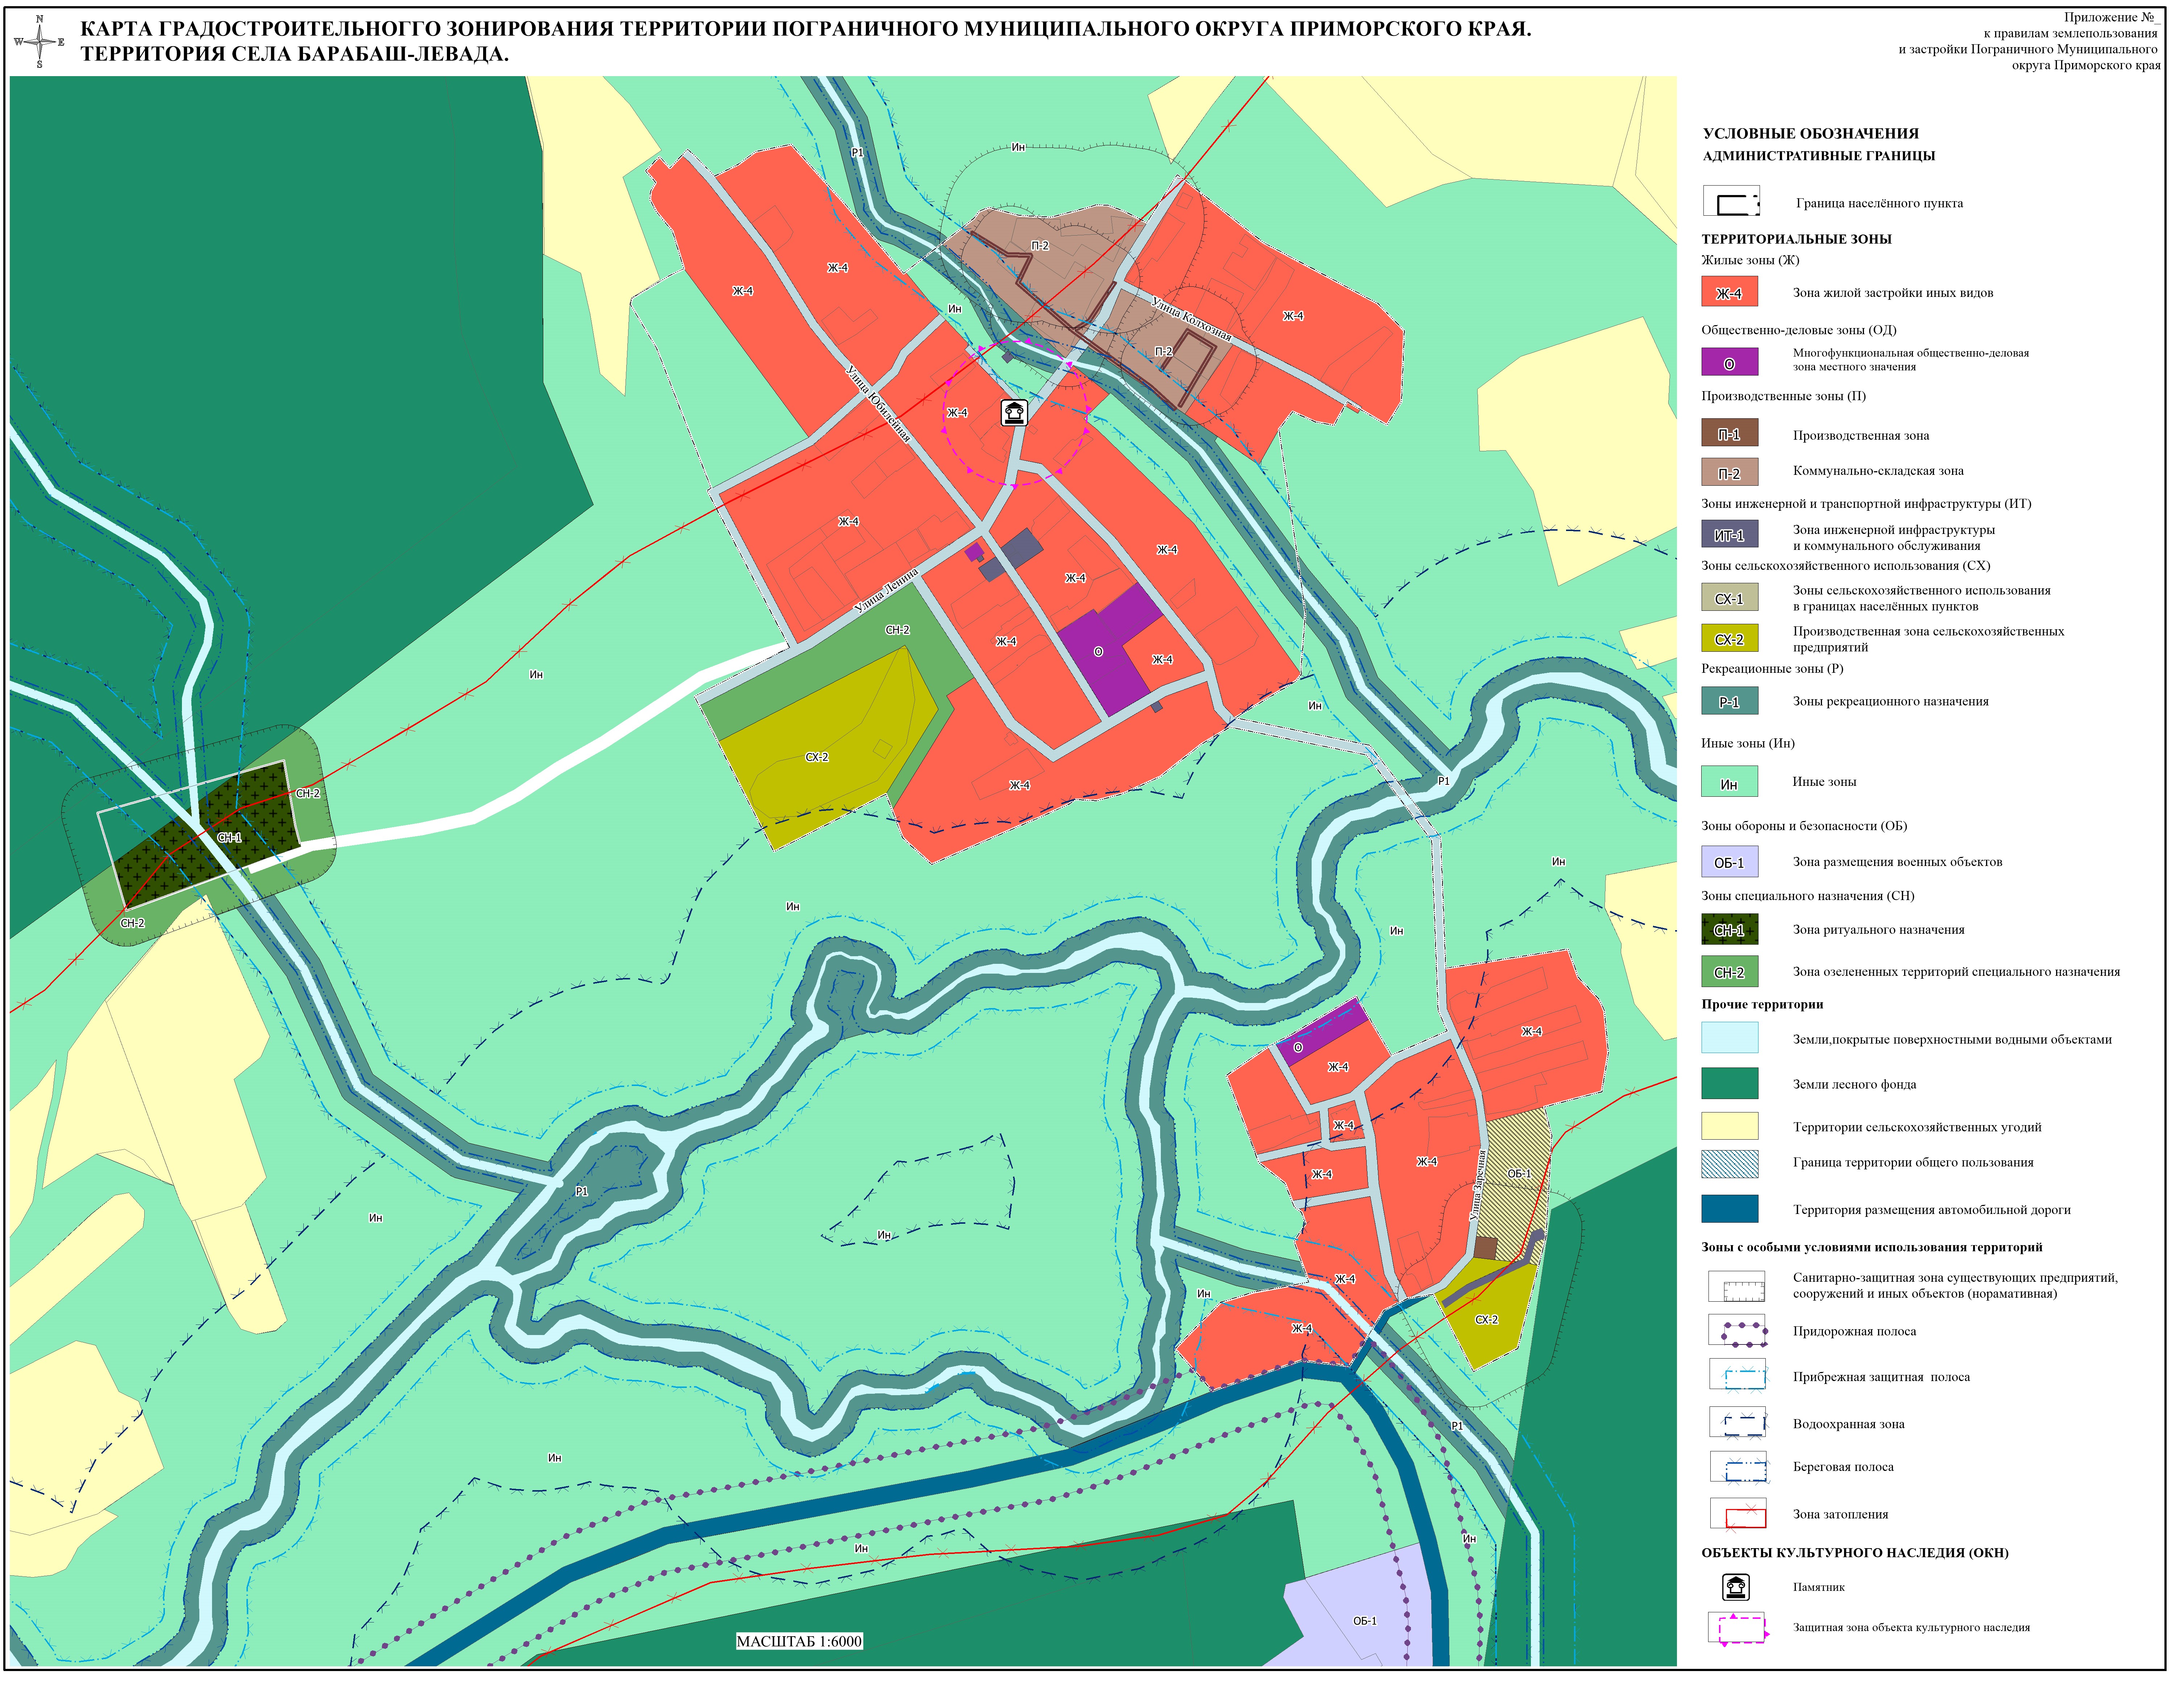The width and height of the screenshot is (2184, 1683).
Task: Click the lavender ОБ-1 legend swatch
Action: pos(1730,861)
